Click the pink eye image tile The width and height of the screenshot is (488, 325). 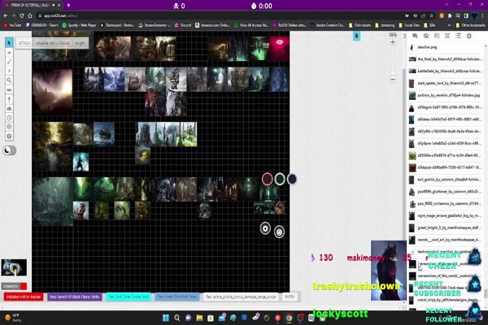point(279,49)
